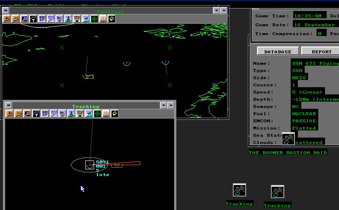
Task: Click aircraft launch icon in Tactical toolbar
Action: (86, 19)
